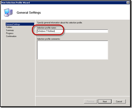132x108 pixels.
Task: Select the Progress wizard step
Action: coord(10,33)
